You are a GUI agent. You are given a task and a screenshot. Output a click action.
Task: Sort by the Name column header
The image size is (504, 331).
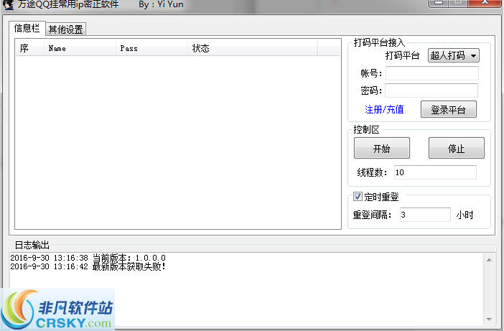click(x=80, y=48)
